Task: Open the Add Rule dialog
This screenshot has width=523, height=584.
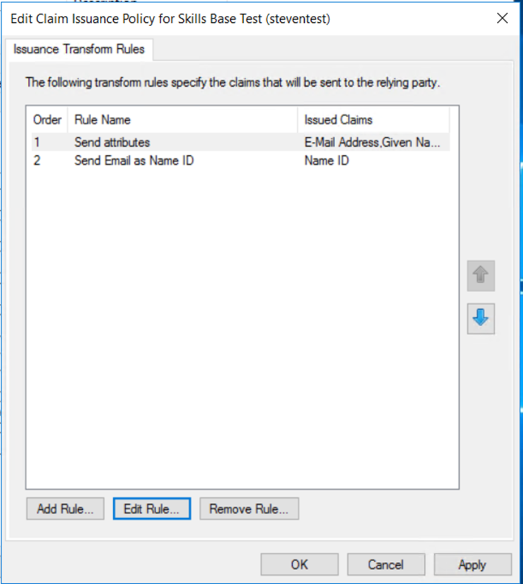Action: click(x=65, y=509)
